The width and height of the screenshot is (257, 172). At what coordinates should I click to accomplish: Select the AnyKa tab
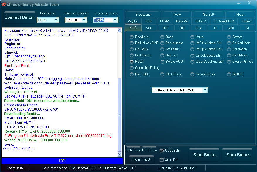(132, 21)
